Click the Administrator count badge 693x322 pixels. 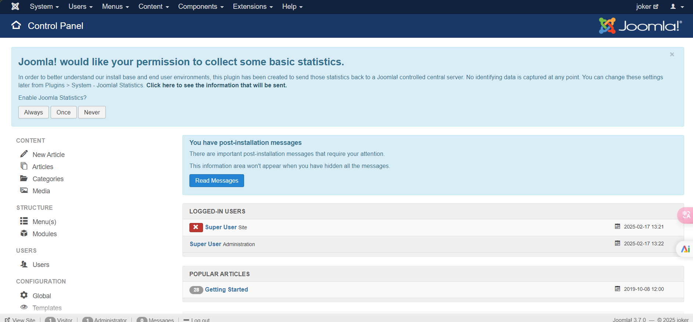(87, 320)
